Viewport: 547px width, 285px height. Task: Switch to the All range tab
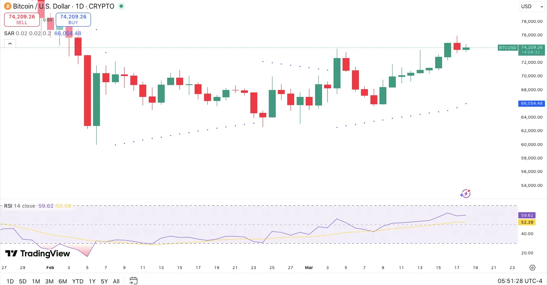(x=116, y=281)
